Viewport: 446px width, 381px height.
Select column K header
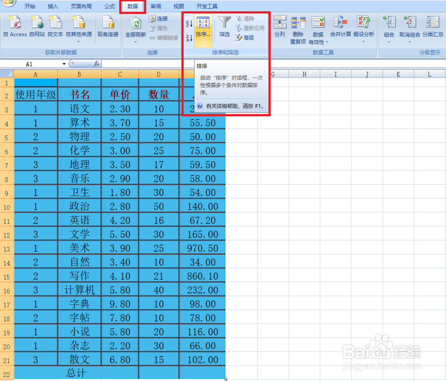point(398,74)
